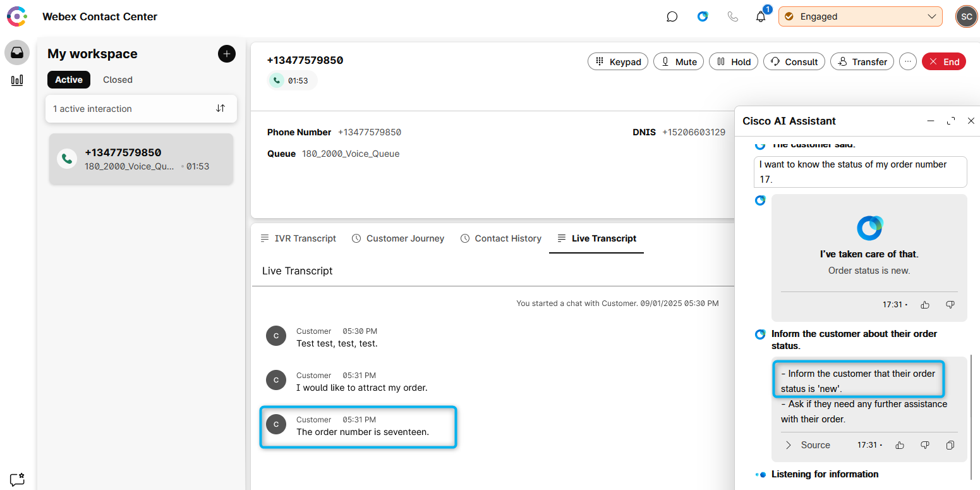Screen dimensions: 980x490
Task: Sort active interactions using arrows icon
Action: 221,108
